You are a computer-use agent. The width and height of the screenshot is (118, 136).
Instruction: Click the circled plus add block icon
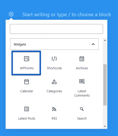click(11, 14)
